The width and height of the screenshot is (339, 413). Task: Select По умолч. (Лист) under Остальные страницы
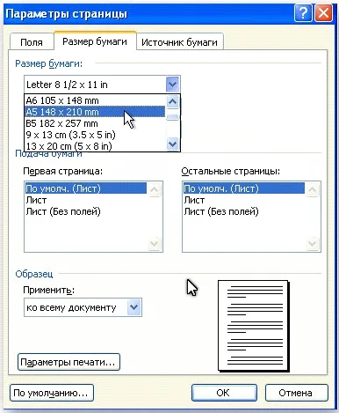point(244,188)
